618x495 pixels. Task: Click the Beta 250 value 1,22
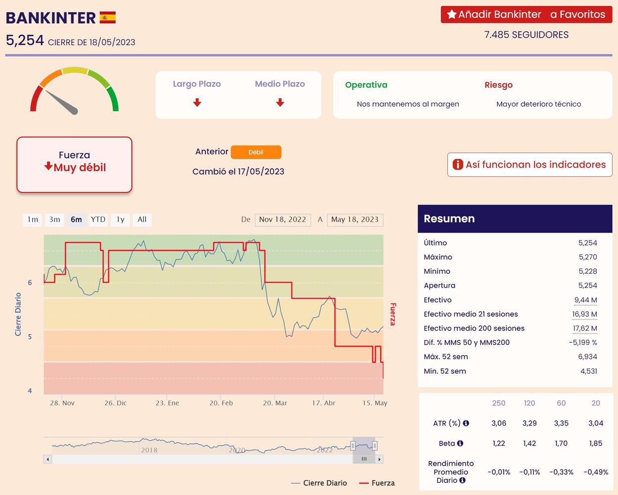pos(499,444)
